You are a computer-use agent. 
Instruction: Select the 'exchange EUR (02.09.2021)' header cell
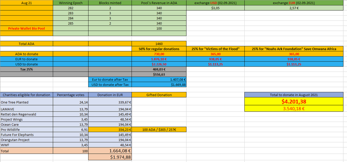pyautogui.click(x=294, y=3)
